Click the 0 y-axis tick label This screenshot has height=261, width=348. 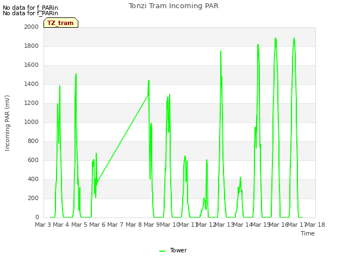coord(37,217)
